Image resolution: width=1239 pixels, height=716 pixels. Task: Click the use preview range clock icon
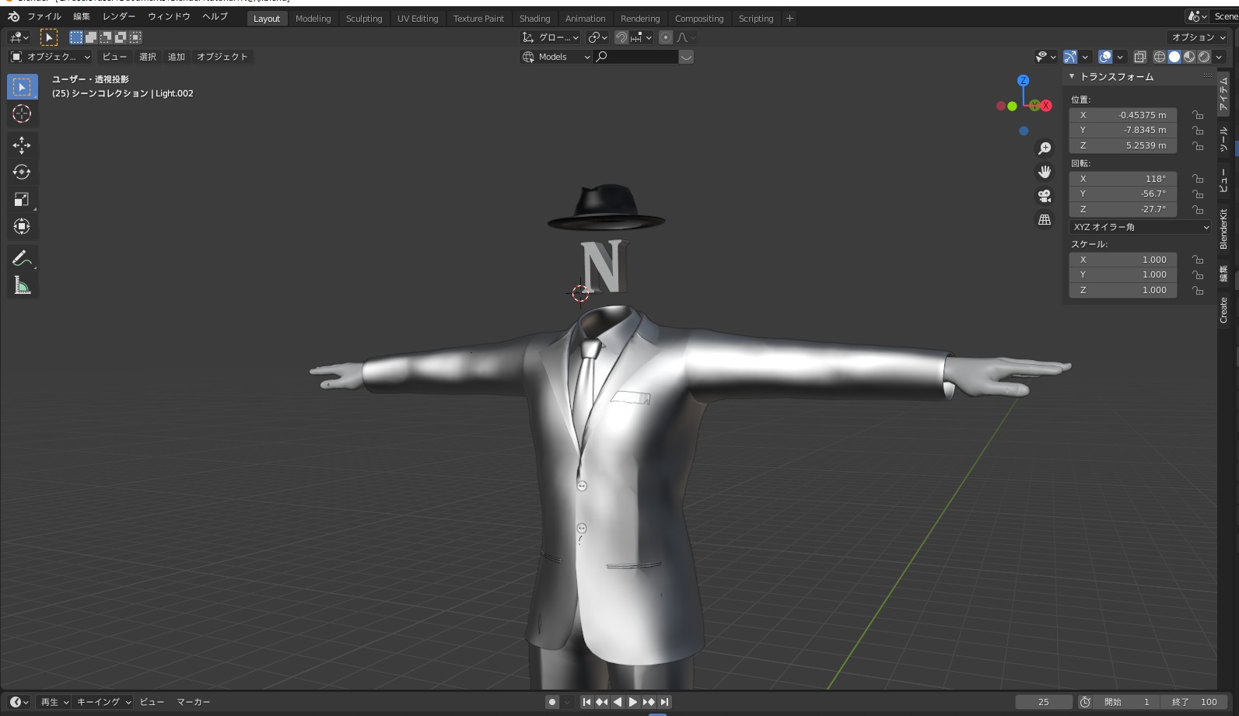tap(1085, 702)
